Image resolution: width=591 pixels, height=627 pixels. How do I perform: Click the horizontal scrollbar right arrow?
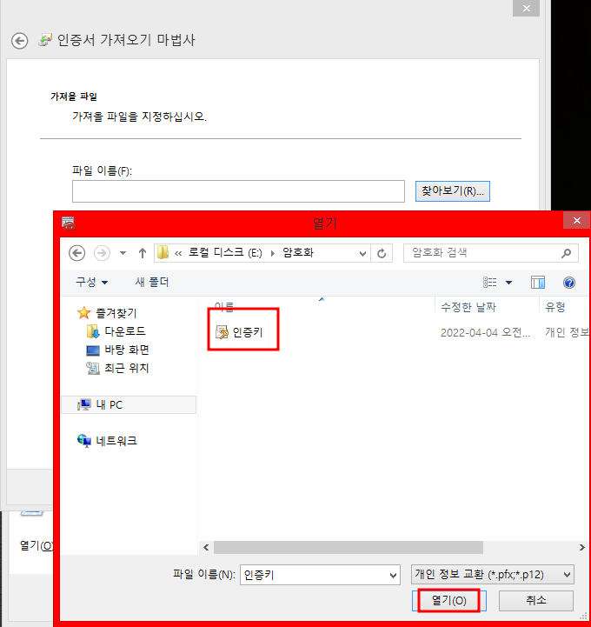581,547
